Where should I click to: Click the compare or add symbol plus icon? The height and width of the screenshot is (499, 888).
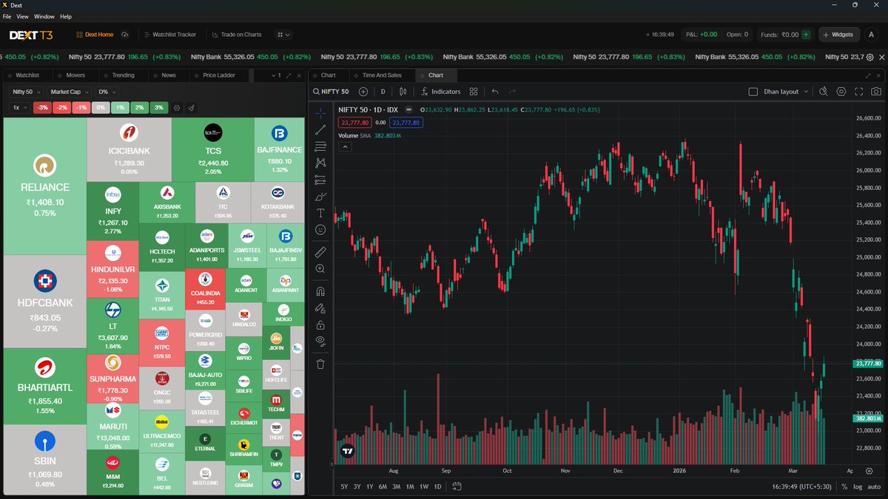(x=363, y=92)
